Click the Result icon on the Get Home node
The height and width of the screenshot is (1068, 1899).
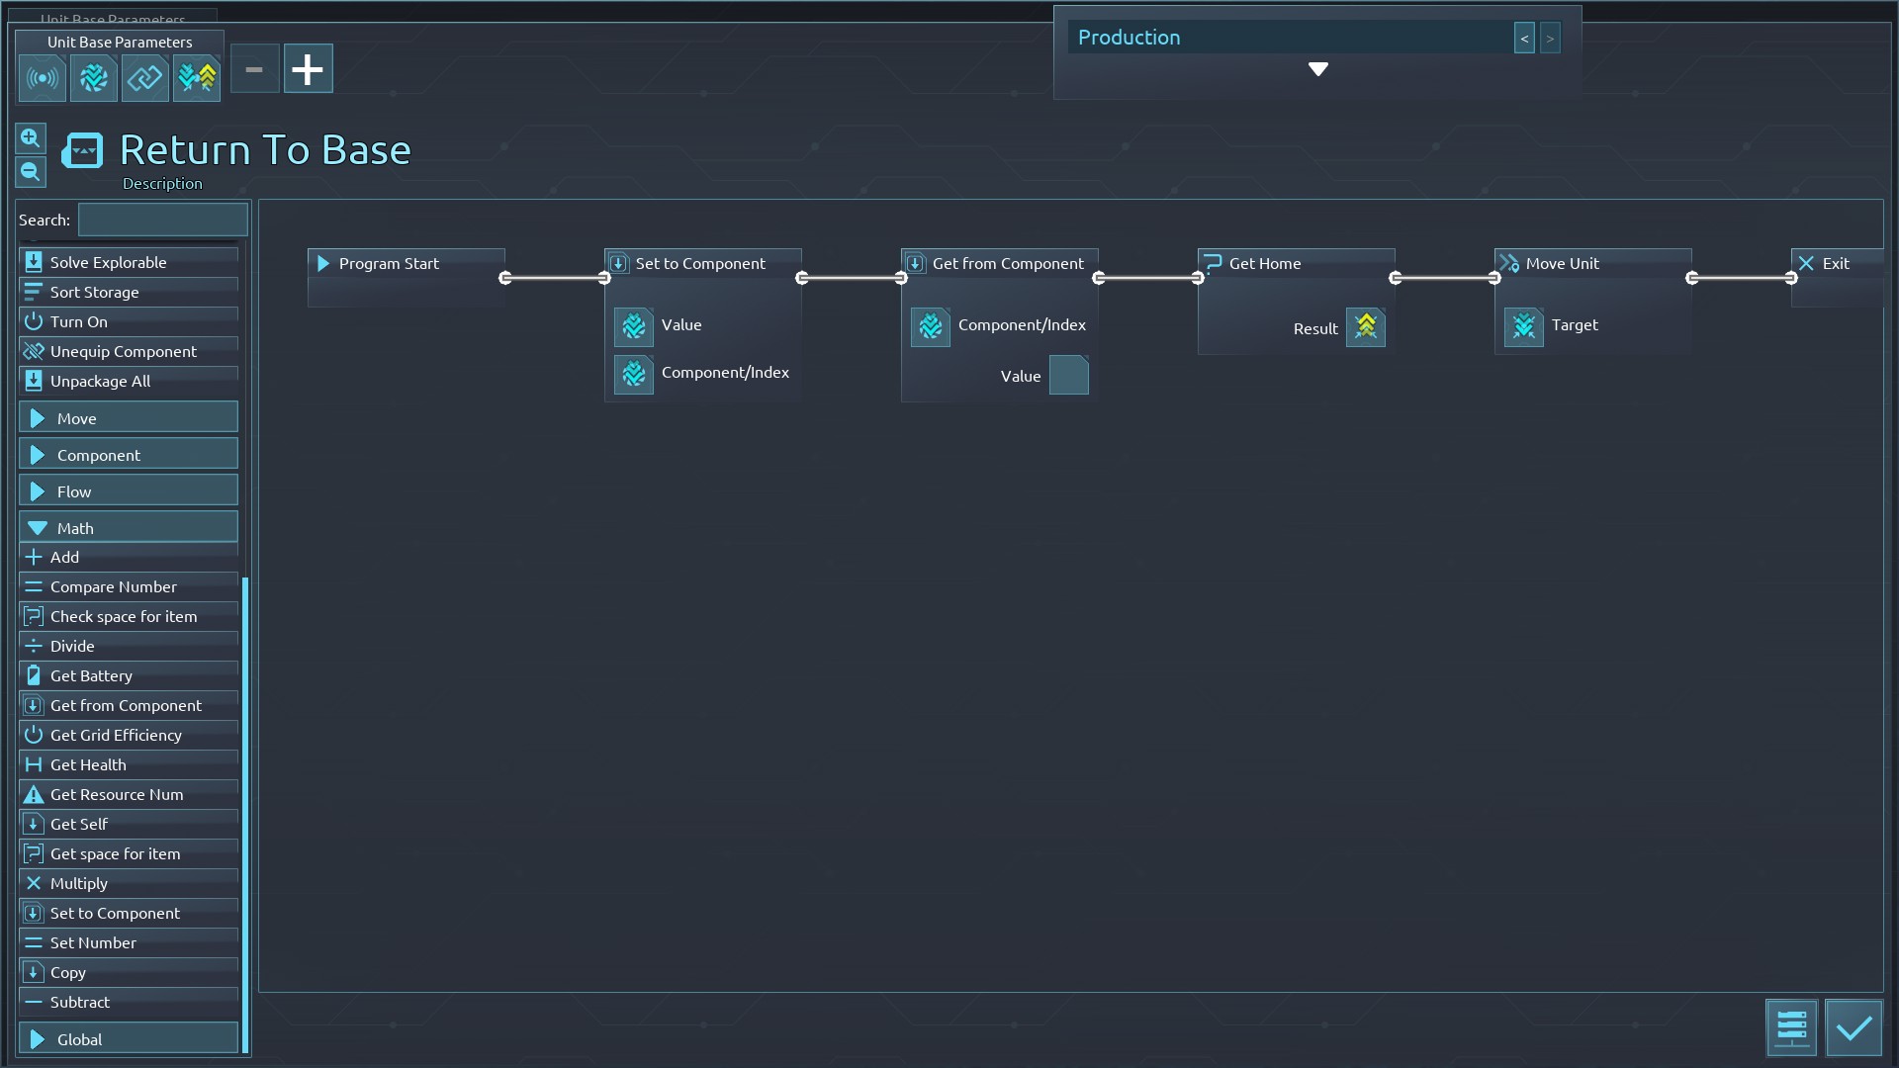point(1365,327)
